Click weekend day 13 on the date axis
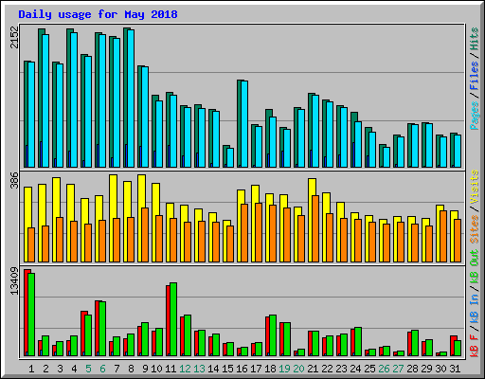485x379 pixels. point(199,369)
